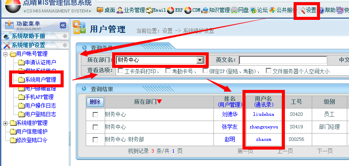Open the 论坛 forum icon

[253, 10]
